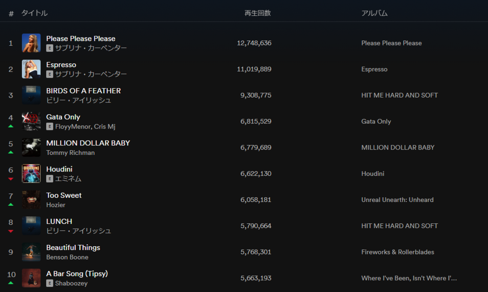Open A Bar Song (Tipsy) cover thumbnail
This screenshot has width=488, height=292.
(x=31, y=278)
